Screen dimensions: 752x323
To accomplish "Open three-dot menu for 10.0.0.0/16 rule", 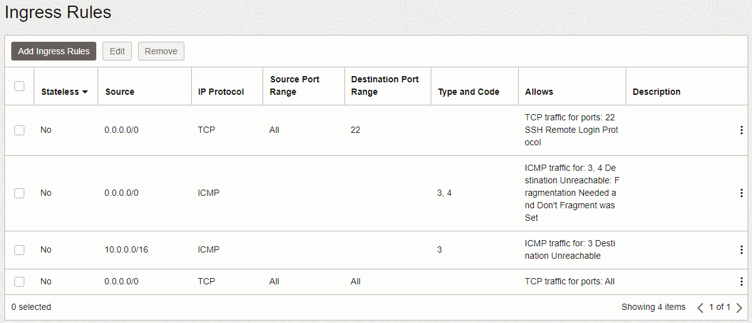I will (x=741, y=250).
